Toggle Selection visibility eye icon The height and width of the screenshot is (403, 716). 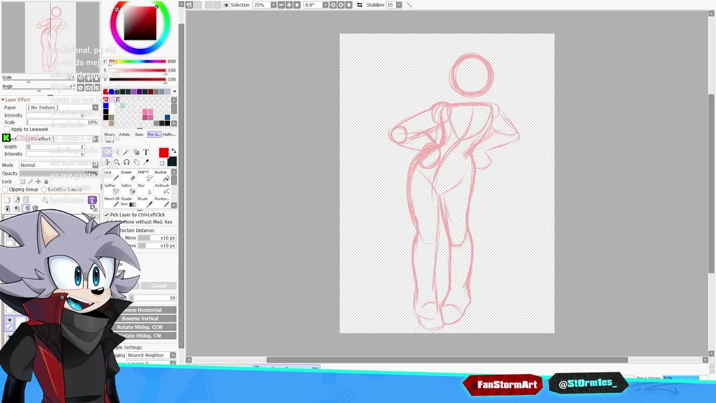[226, 4]
